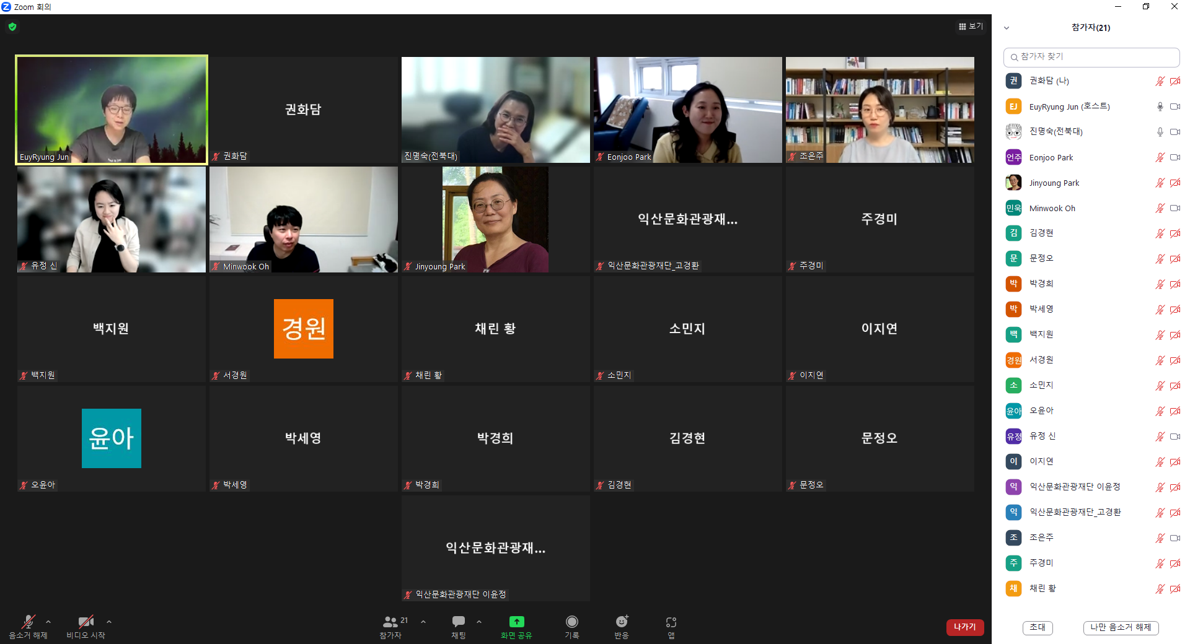
Task: Expand audio options arrow beside mute button
Action: (48, 622)
